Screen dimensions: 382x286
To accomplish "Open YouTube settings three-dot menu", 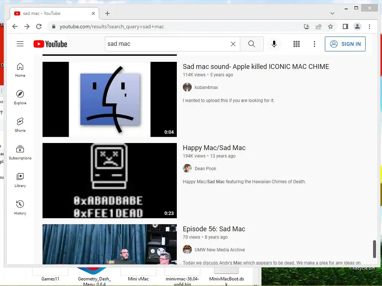I will (x=314, y=44).
